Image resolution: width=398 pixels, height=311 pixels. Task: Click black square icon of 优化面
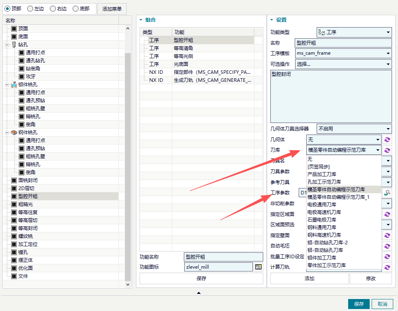pyautogui.click(x=14, y=268)
